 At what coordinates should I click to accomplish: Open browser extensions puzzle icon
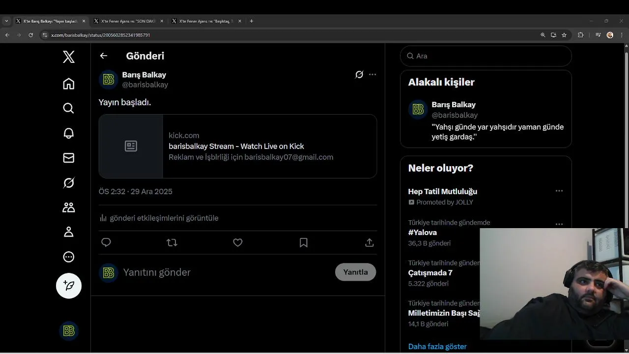(x=581, y=35)
